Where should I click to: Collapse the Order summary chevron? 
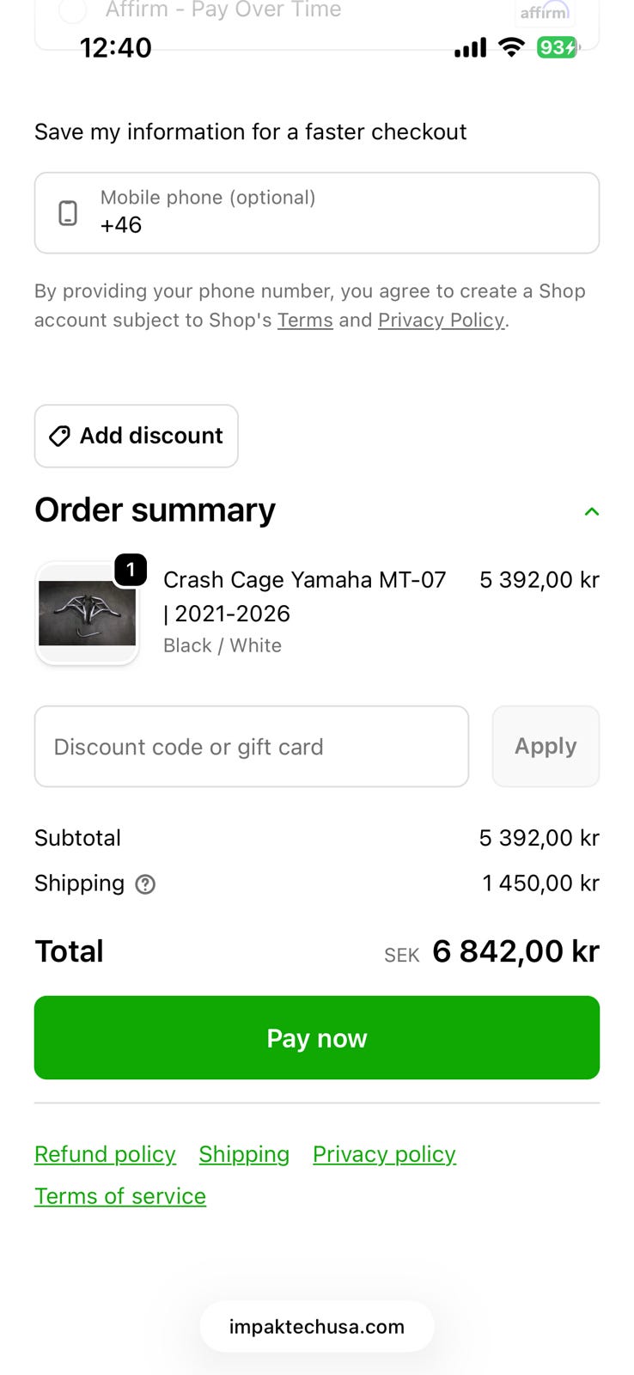point(591,511)
